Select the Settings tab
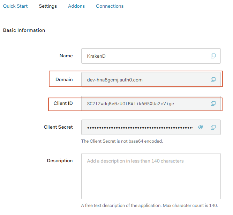 (48, 6)
